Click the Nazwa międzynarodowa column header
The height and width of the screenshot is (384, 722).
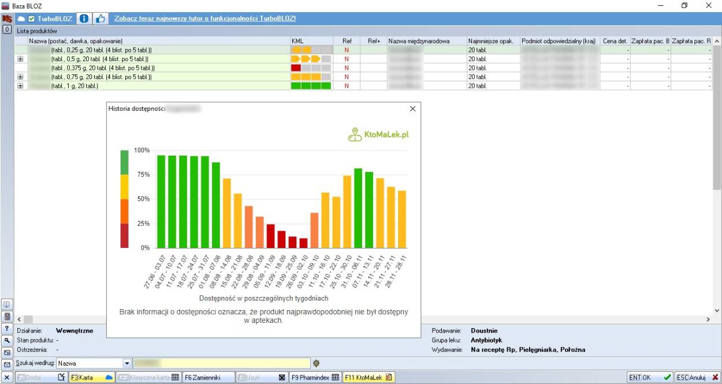[426, 41]
